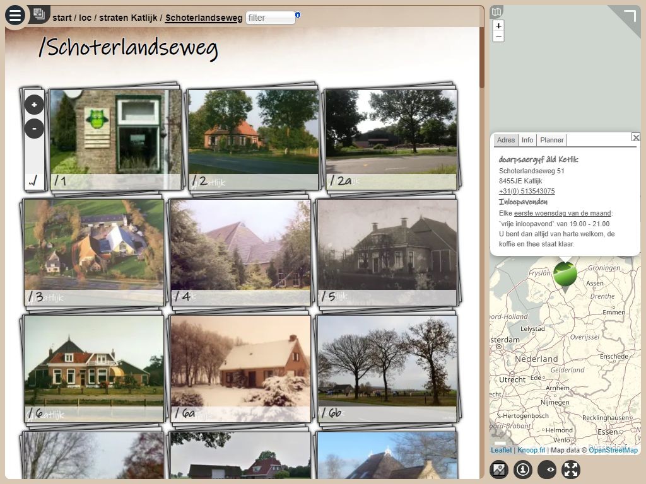646x484 pixels.
Task: Open photo card /1 with owl sign
Action: 115,139
